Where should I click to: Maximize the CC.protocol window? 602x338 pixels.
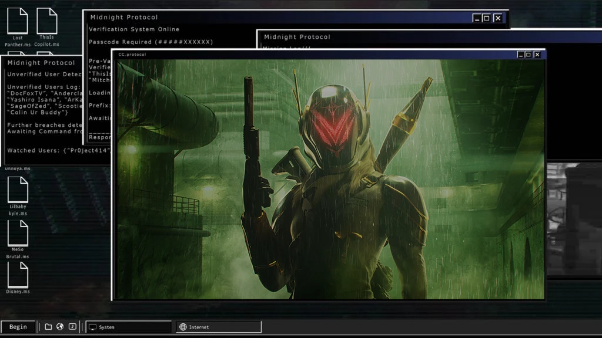[529, 55]
